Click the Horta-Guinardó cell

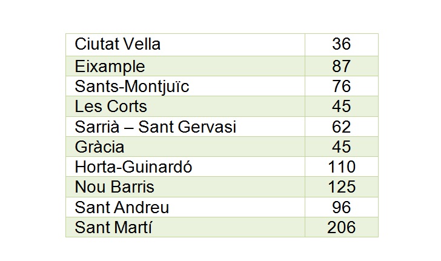coord(133,167)
